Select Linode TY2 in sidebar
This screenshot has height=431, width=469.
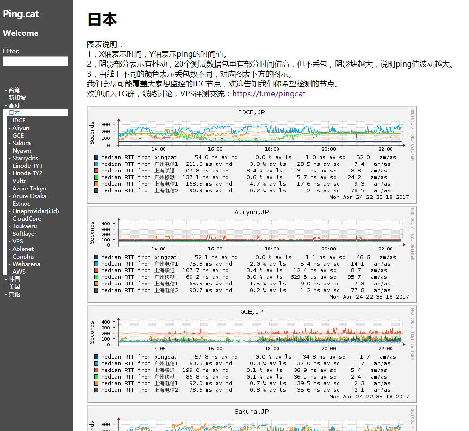(x=27, y=173)
